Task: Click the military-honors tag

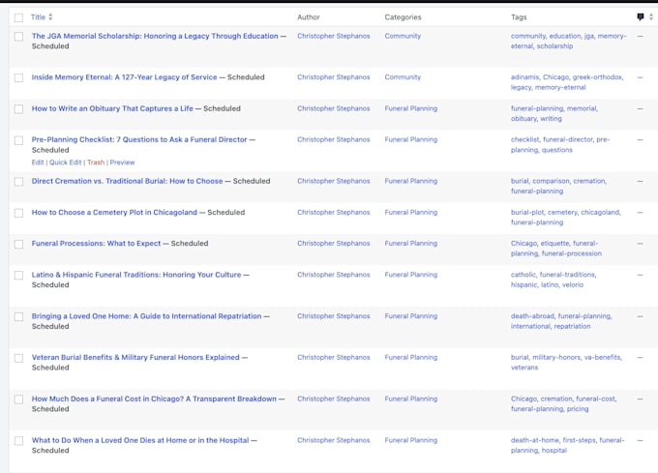Action: coord(556,357)
